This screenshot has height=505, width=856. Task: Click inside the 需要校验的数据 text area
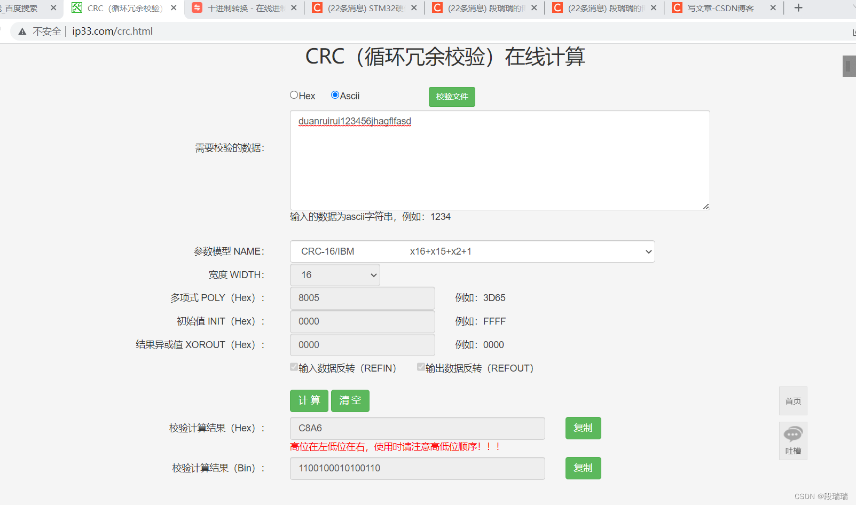click(499, 160)
